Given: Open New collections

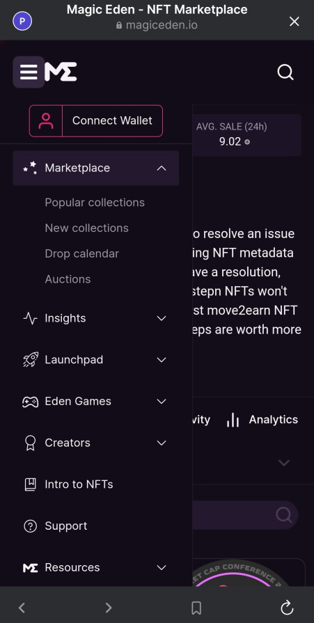Looking at the screenshot, I should click(x=86, y=228).
